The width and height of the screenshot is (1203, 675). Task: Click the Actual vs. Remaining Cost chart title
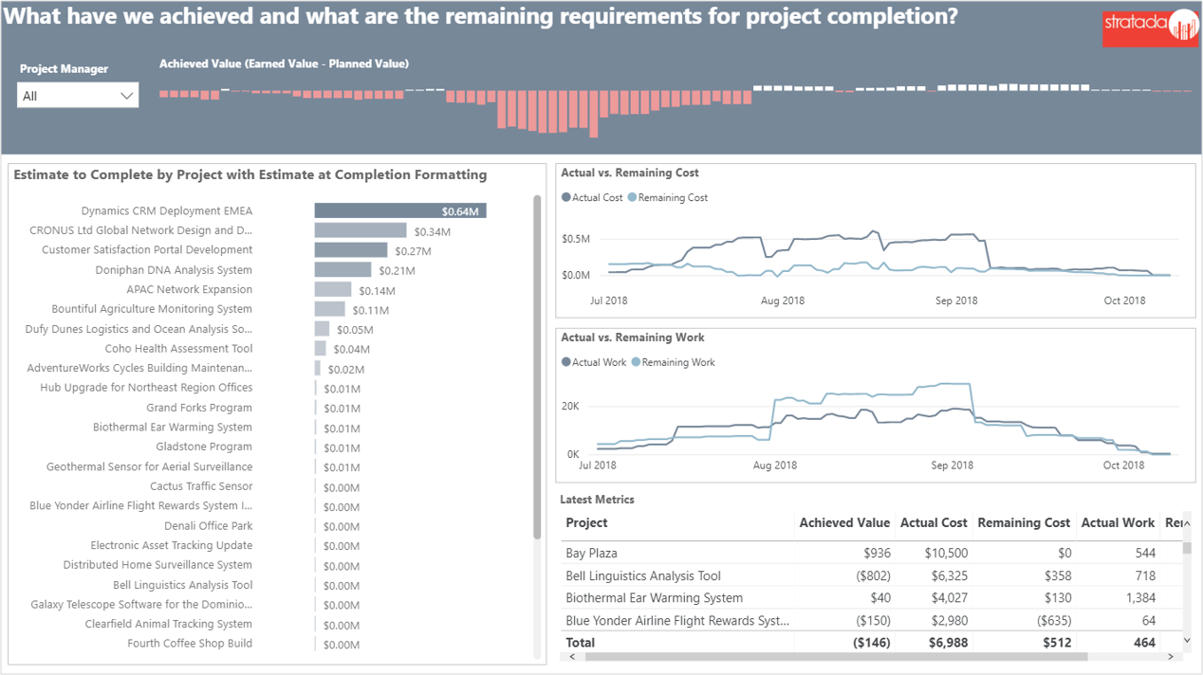point(630,173)
